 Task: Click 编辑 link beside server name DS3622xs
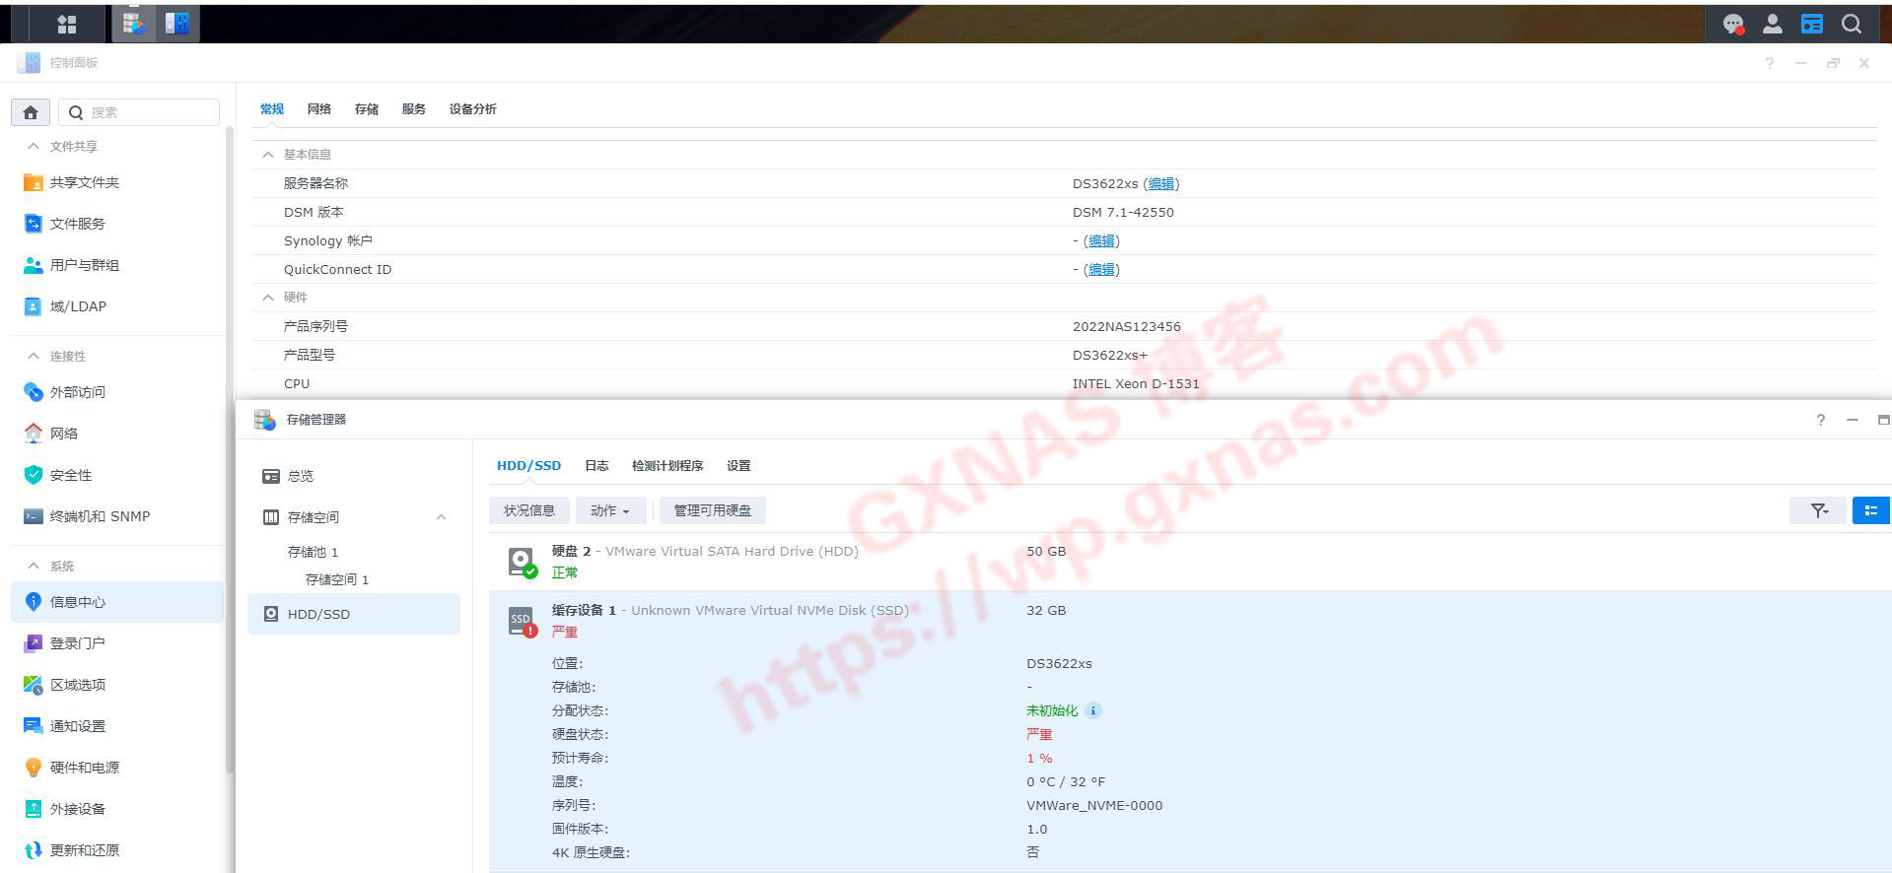1160,184
